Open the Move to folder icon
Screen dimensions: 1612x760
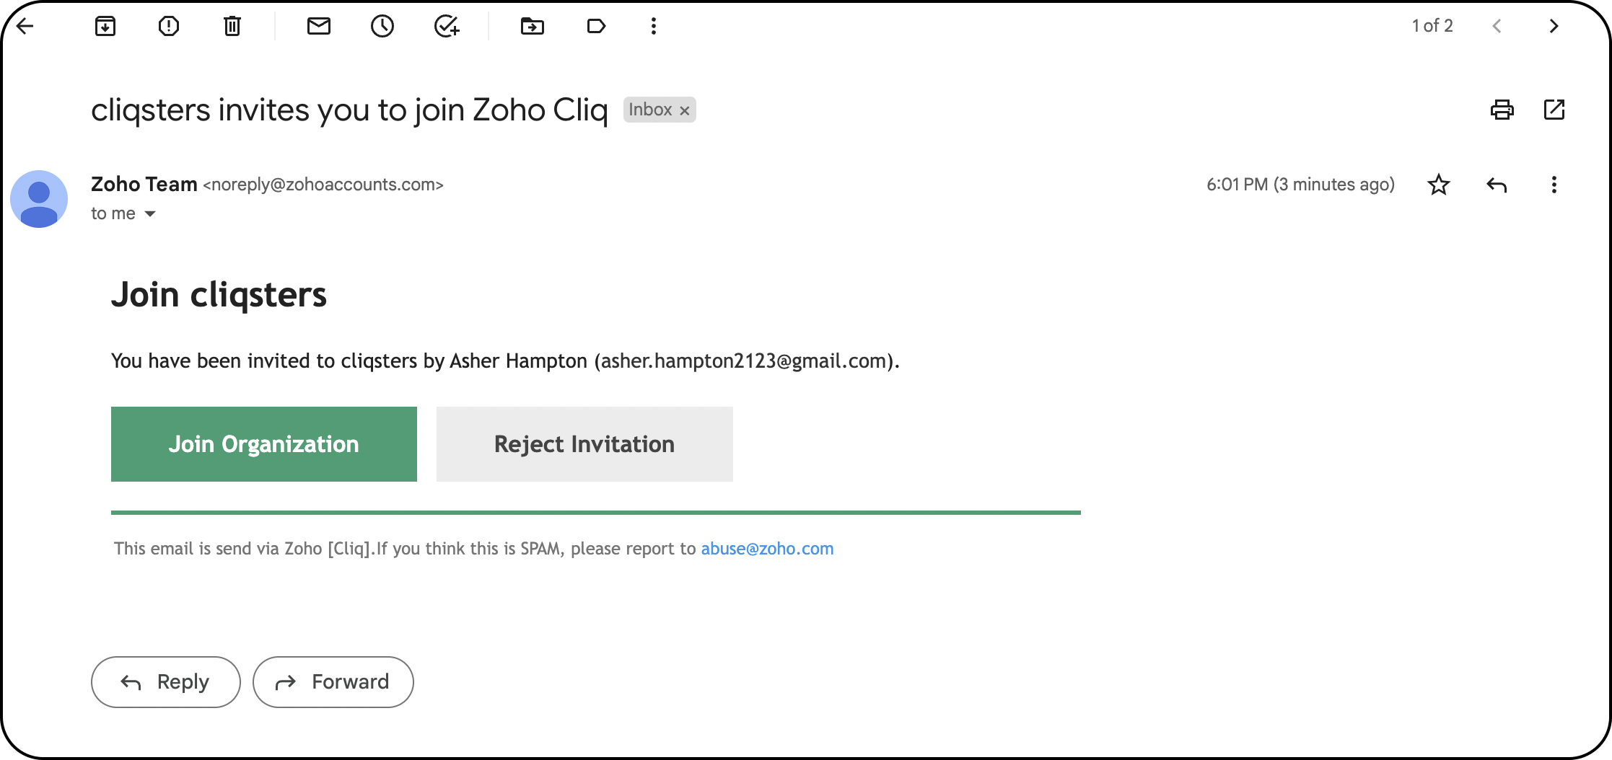coord(533,27)
